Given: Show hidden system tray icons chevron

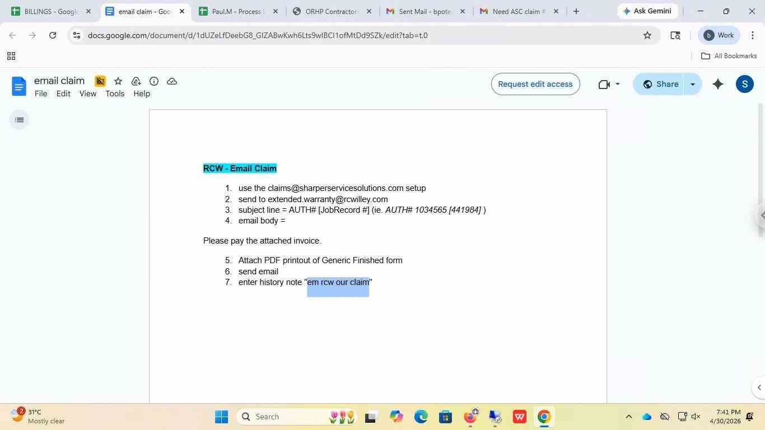Looking at the screenshot, I should 628,417.
